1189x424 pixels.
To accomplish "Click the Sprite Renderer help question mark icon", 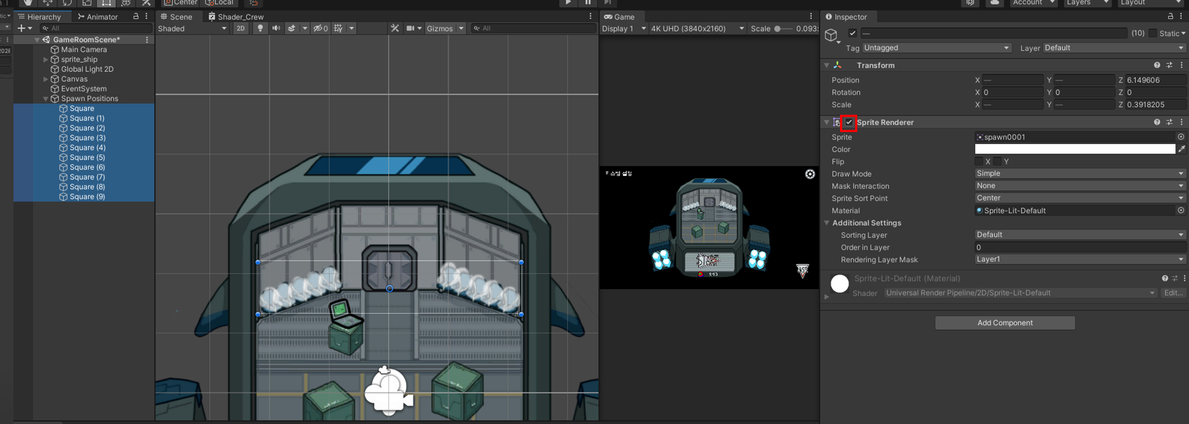I will pyautogui.click(x=1157, y=123).
